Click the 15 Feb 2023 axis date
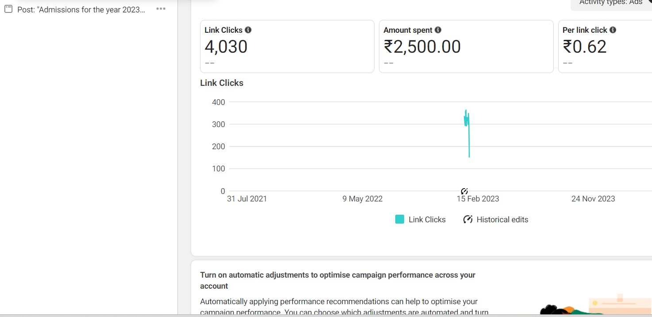 click(478, 199)
